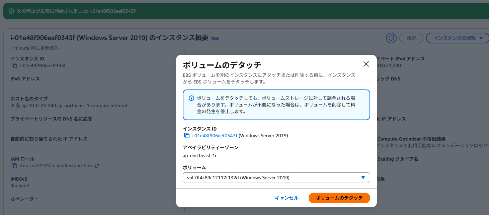
Task: Click the volume dropdown arrow
Action: [x=363, y=178]
